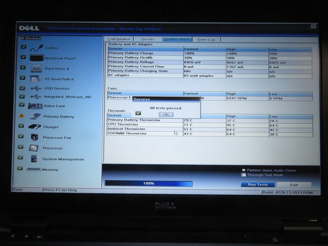Toggle the Hard Drive 0 checkbox

(x=23, y=67)
